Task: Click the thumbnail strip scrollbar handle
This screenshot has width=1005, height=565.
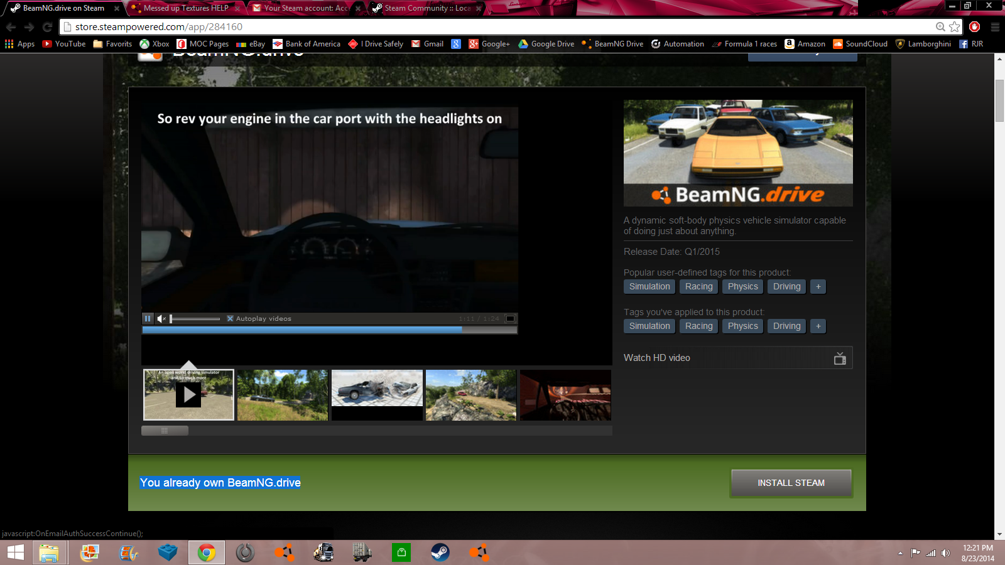Action: pyautogui.click(x=165, y=431)
